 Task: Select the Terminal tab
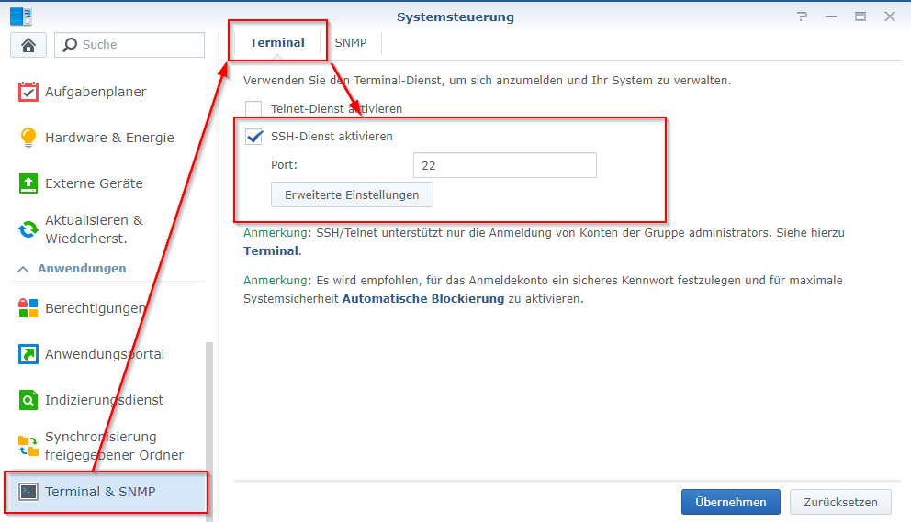pos(277,43)
